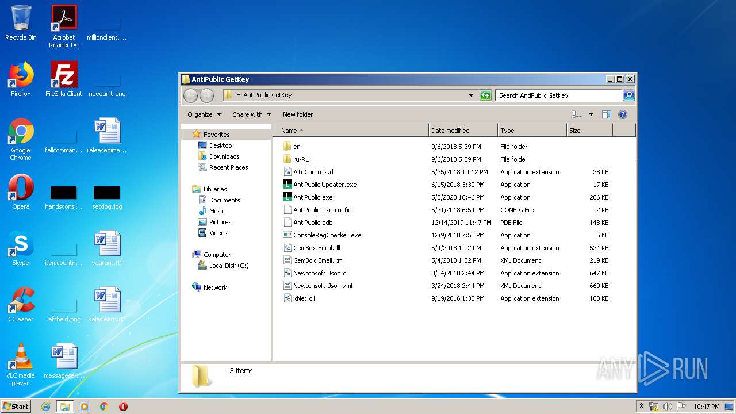The image size is (736, 414).
Task: Select the en folder
Action: 297,147
